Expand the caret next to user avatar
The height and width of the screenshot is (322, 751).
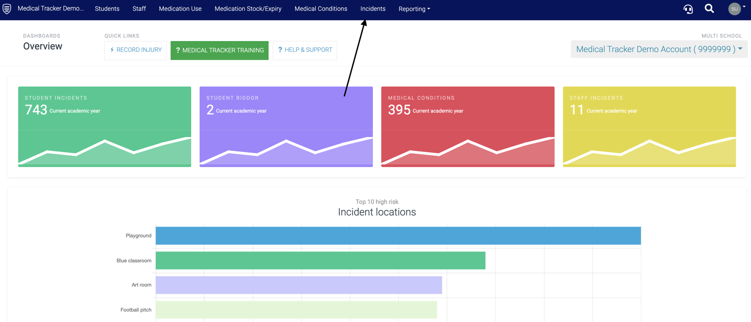pos(744,7)
